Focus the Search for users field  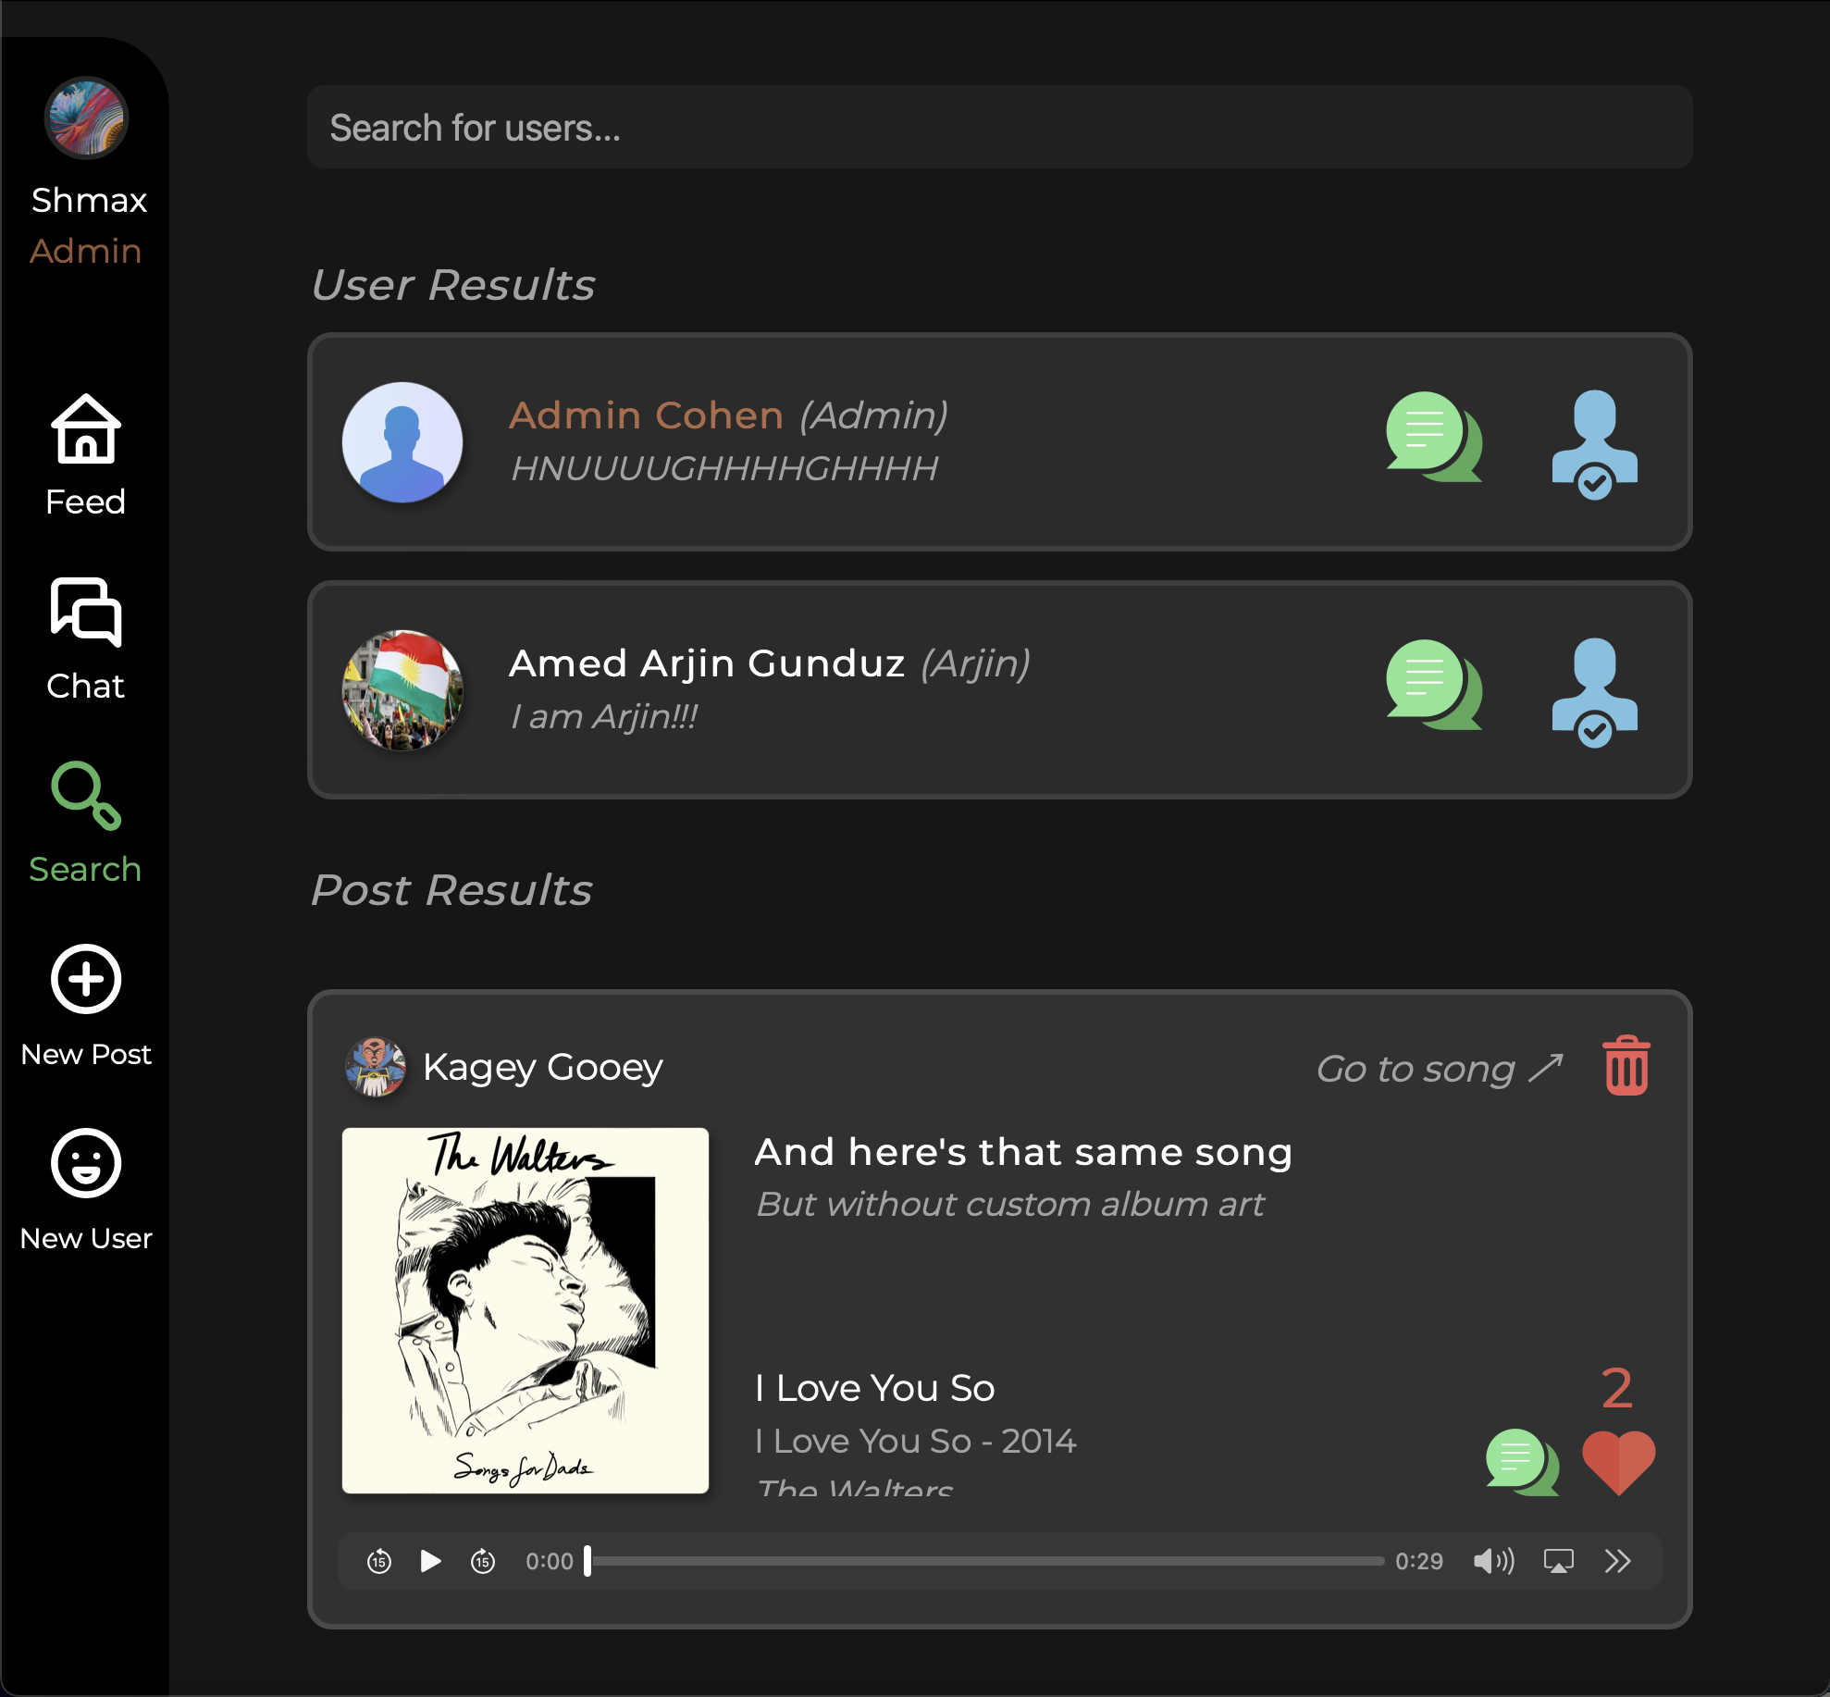[999, 127]
